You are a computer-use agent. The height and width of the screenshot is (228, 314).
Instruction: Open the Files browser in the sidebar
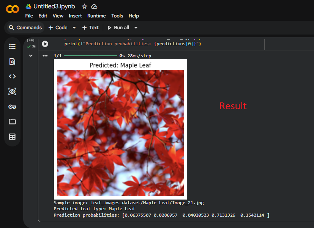pos(12,121)
